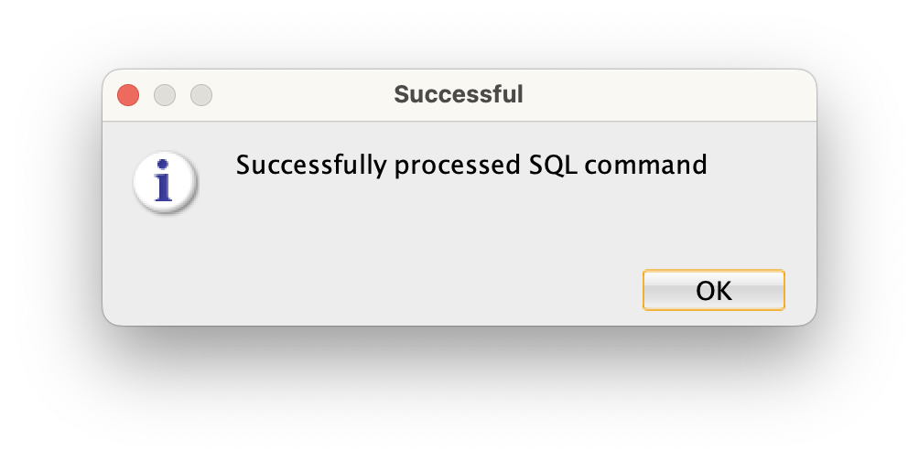Viewport: 919px width, 461px height.
Task: Click the grayed-out zoom window button
Action: [x=201, y=94]
